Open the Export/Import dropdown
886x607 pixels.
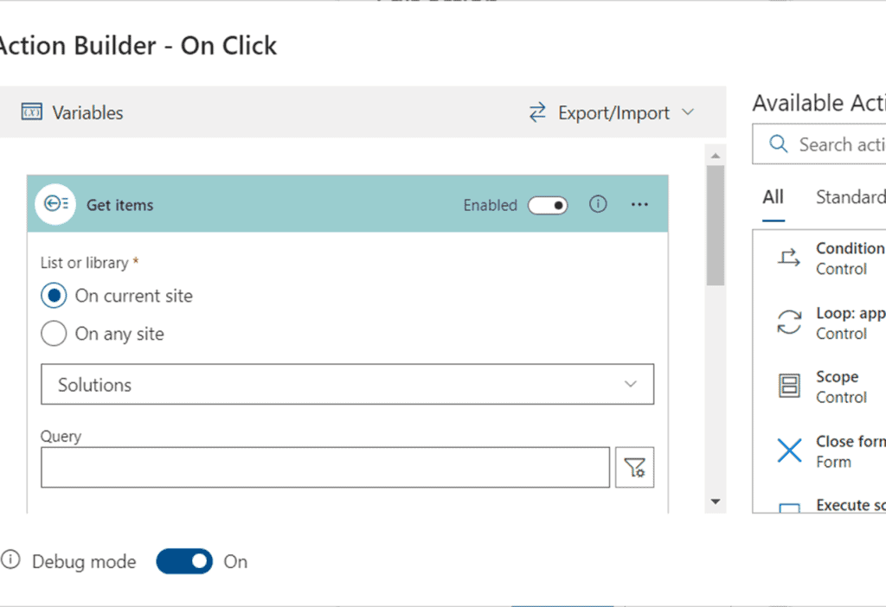pos(614,112)
